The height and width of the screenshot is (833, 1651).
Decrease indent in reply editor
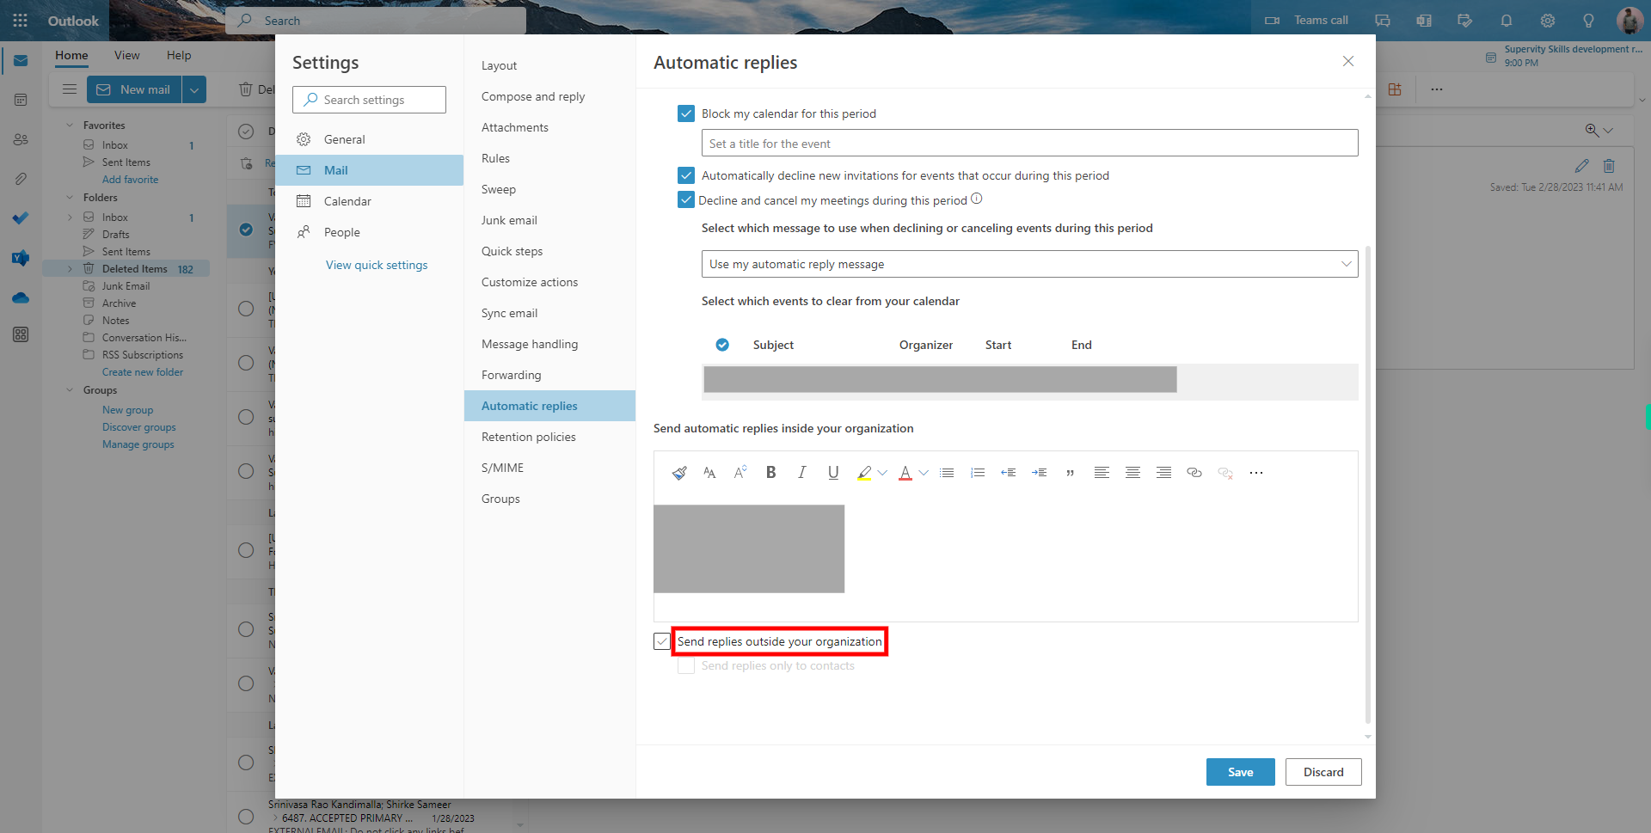[x=1009, y=473]
